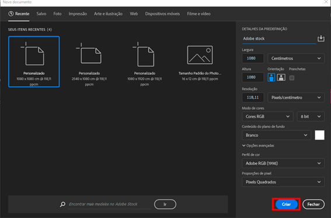Image resolution: width=331 pixels, height=218 pixels.
Task: Switch to the Impressão tab
Action: coord(78,13)
